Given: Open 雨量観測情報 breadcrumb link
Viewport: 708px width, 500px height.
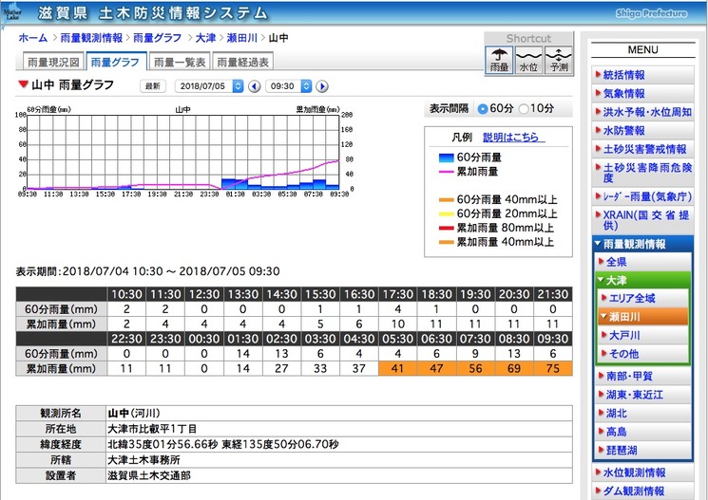Looking at the screenshot, I should (x=91, y=38).
